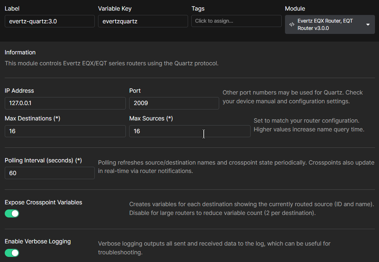Screen dimensions: 379x262
Task: Click description 'Creates variables for each destination'
Action: 252,208
